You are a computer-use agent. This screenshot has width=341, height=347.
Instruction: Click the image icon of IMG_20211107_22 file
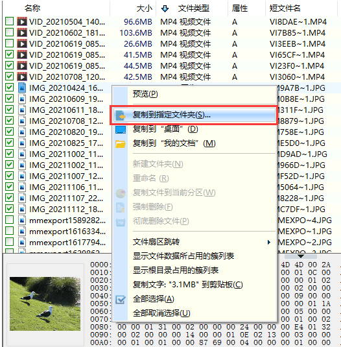click(22, 198)
